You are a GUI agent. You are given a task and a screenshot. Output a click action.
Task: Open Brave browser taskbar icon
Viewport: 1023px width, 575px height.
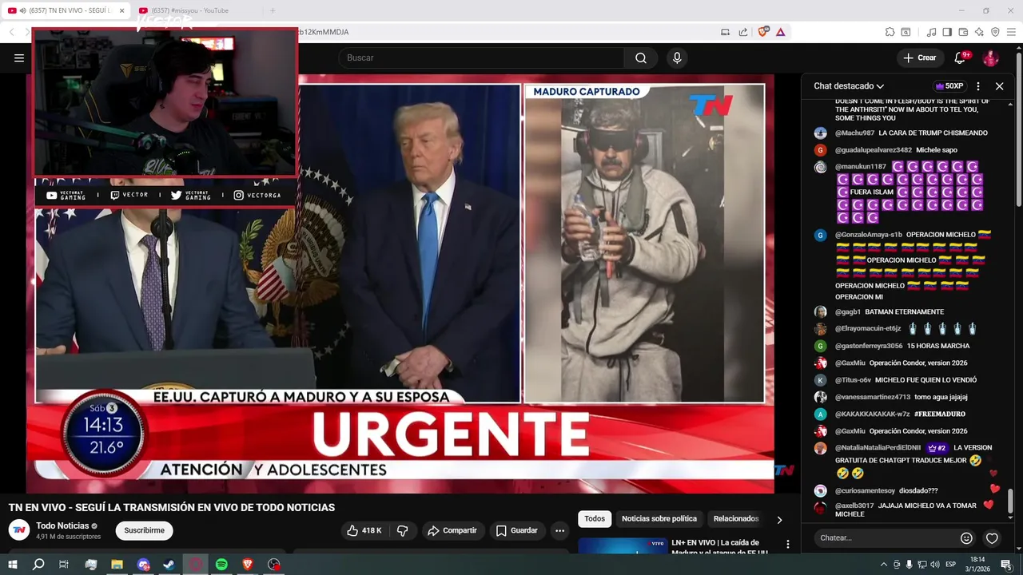(248, 565)
